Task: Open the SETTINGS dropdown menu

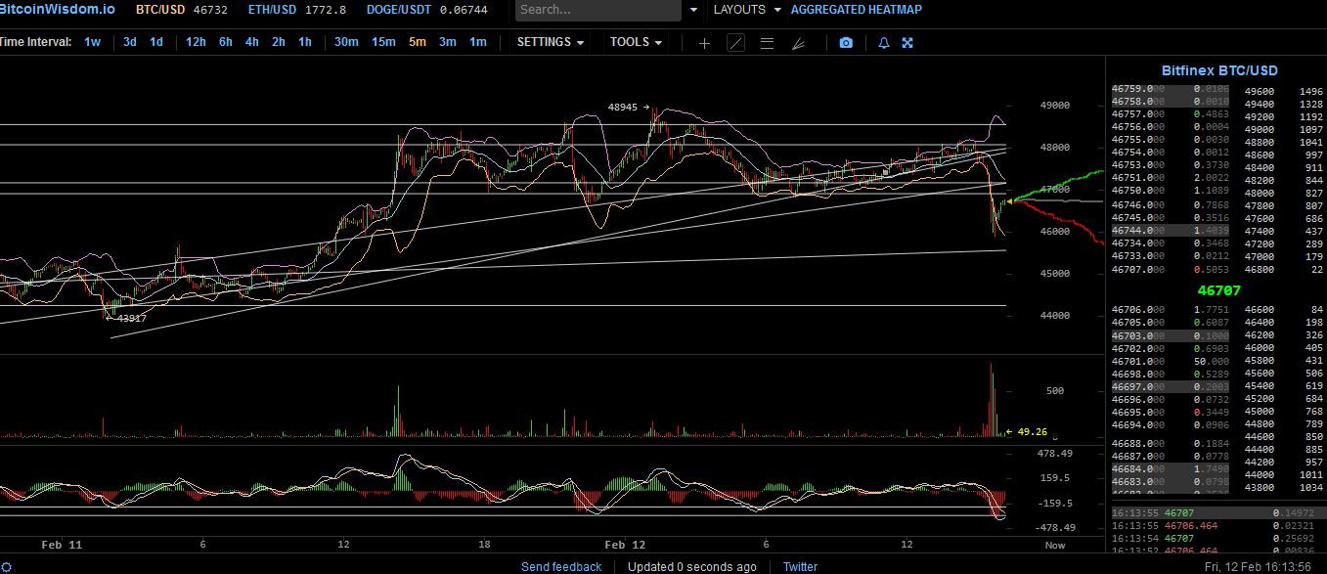Action: [551, 42]
